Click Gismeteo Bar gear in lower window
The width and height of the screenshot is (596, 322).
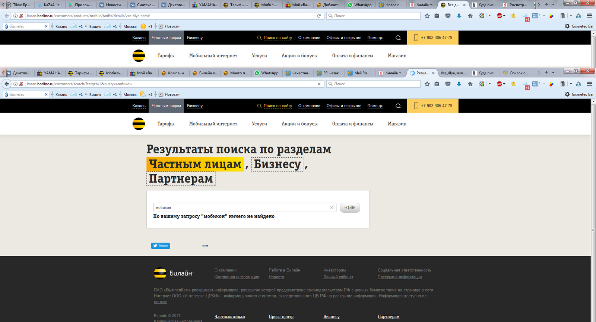click(x=567, y=94)
